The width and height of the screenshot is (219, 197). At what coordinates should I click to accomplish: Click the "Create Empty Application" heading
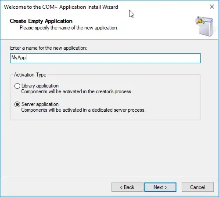(x=41, y=21)
